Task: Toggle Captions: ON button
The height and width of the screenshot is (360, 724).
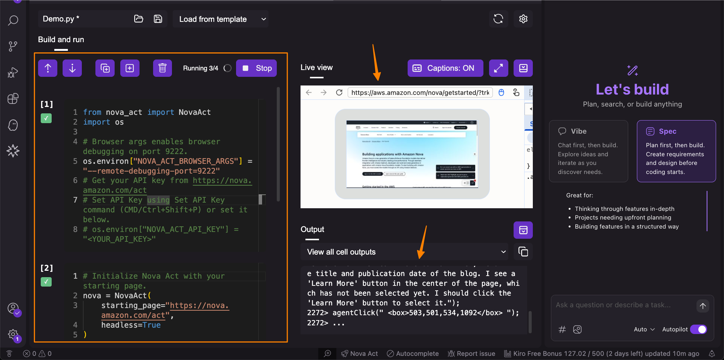Action: [445, 68]
